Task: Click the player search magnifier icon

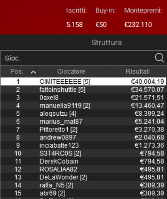Action: pos(159,58)
